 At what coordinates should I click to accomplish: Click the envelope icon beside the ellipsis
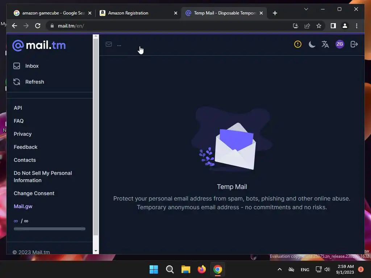[x=109, y=44]
